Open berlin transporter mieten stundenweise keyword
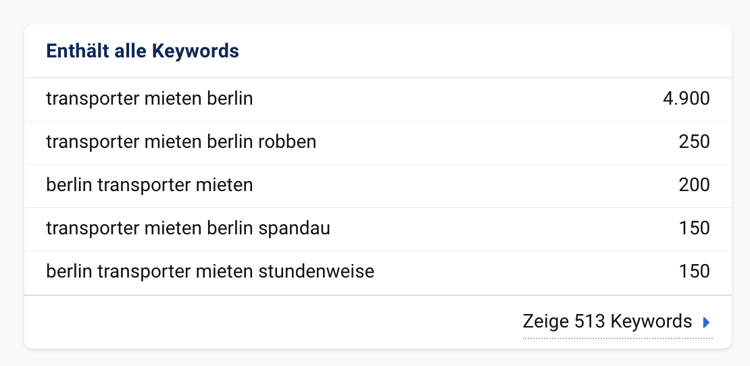This screenshot has height=366, width=750. pos(210,271)
